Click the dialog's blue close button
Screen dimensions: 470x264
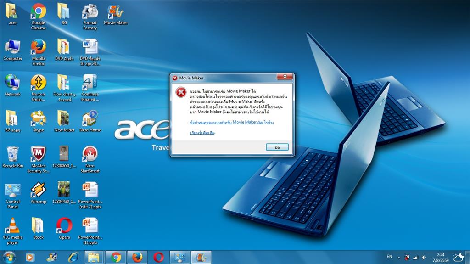click(x=277, y=147)
